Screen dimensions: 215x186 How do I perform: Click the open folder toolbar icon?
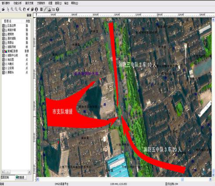[3, 9]
